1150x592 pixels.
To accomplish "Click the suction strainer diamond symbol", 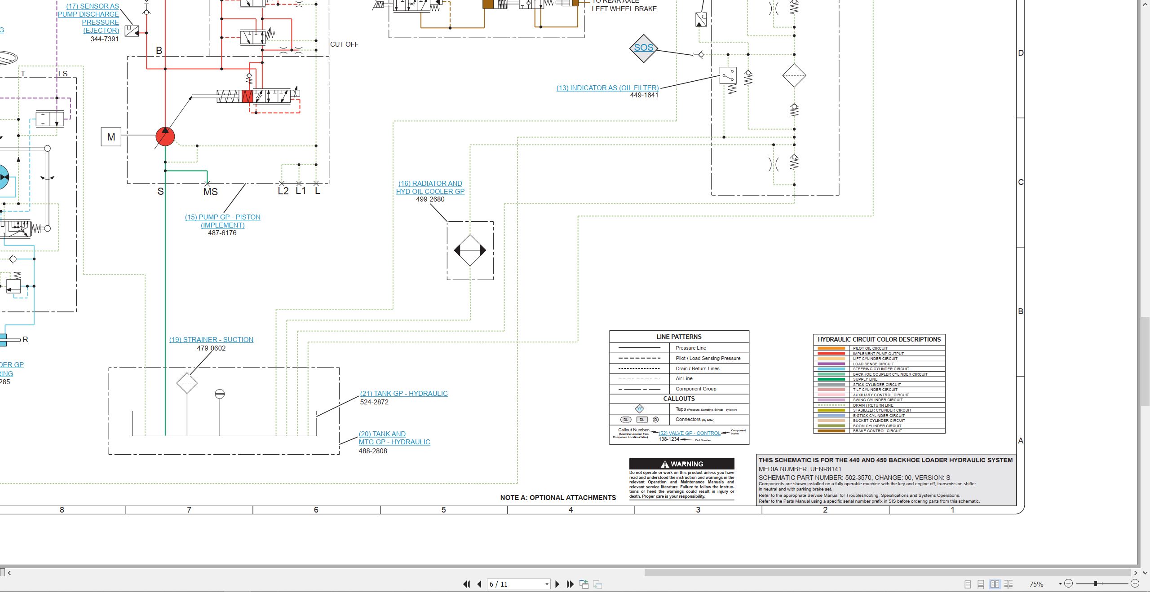I will coord(187,383).
